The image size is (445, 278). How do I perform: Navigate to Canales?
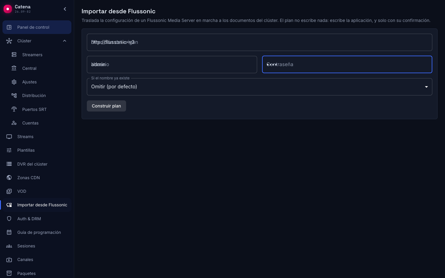(37, 259)
